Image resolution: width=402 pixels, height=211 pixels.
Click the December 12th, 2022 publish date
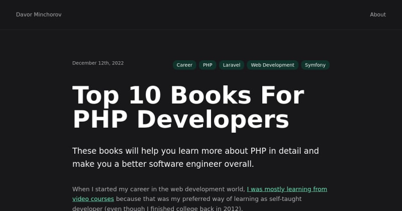coord(98,63)
